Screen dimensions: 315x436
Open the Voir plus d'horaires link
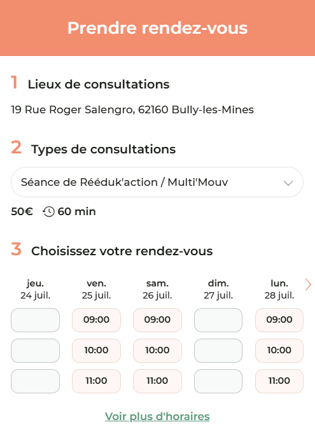pos(157,416)
